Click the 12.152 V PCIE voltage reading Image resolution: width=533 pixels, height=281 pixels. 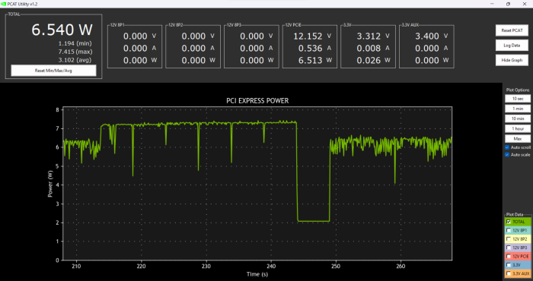point(312,36)
